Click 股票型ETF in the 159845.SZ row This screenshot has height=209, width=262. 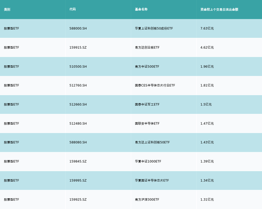[11, 161]
